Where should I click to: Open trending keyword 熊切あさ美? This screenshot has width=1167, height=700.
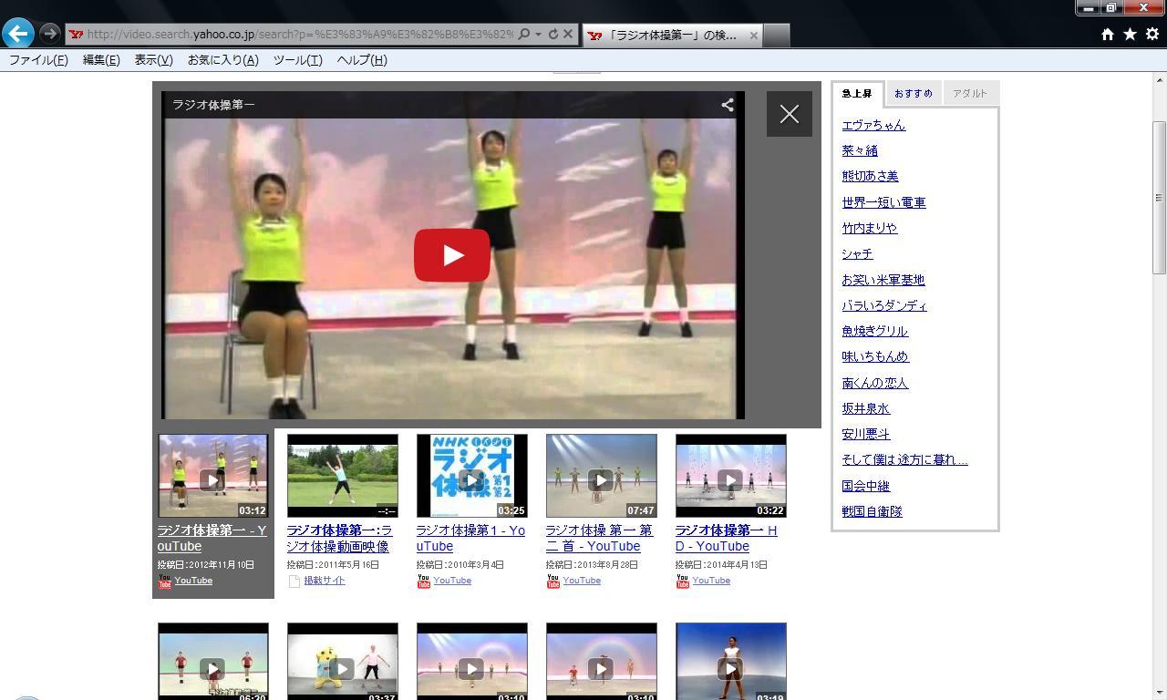click(870, 176)
